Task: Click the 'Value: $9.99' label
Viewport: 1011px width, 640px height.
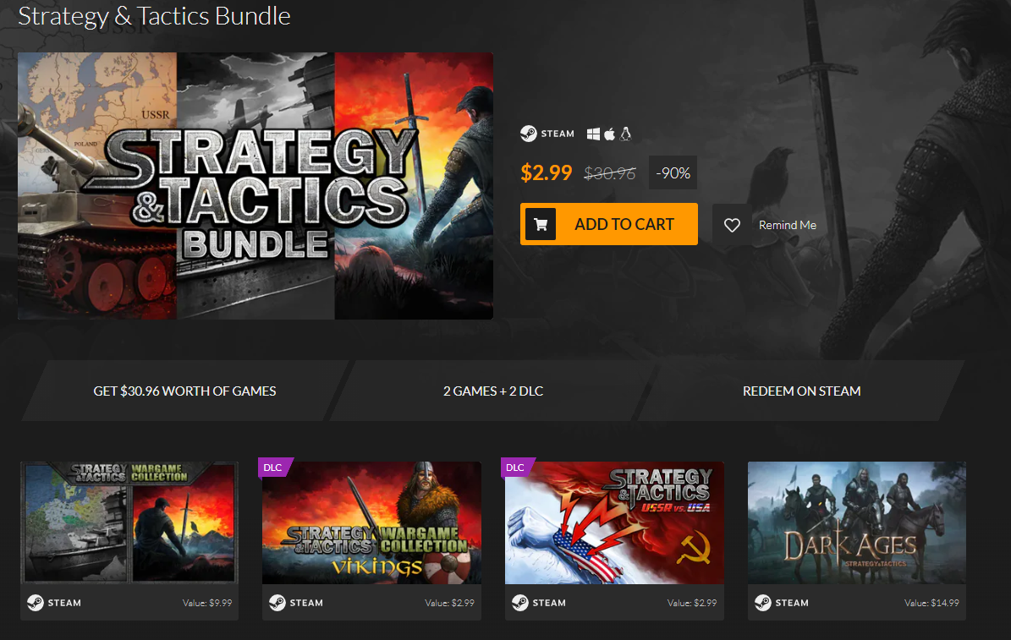Action: 207,603
